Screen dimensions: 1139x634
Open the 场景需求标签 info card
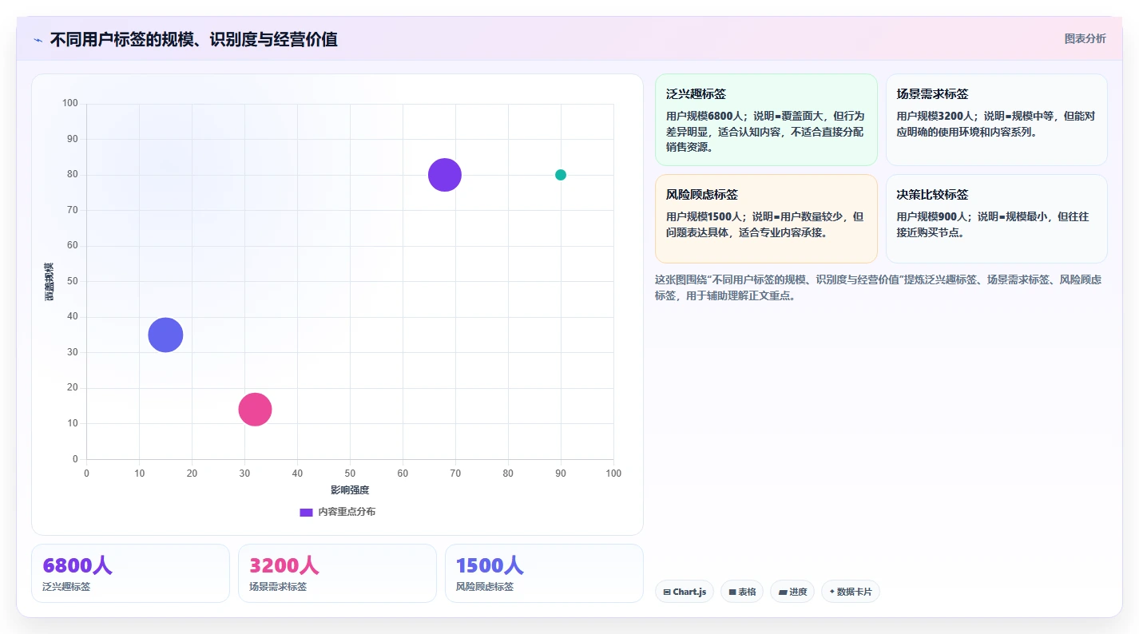(996, 120)
